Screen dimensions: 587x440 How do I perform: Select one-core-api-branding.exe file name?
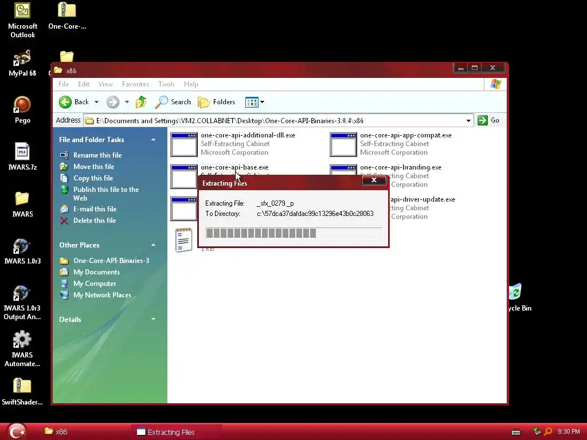click(x=401, y=167)
